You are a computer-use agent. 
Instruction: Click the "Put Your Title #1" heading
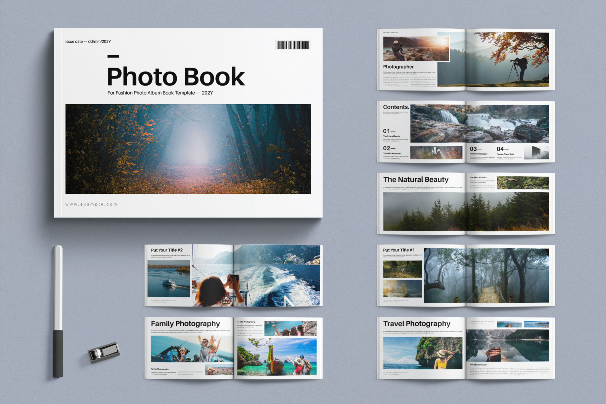(x=399, y=250)
